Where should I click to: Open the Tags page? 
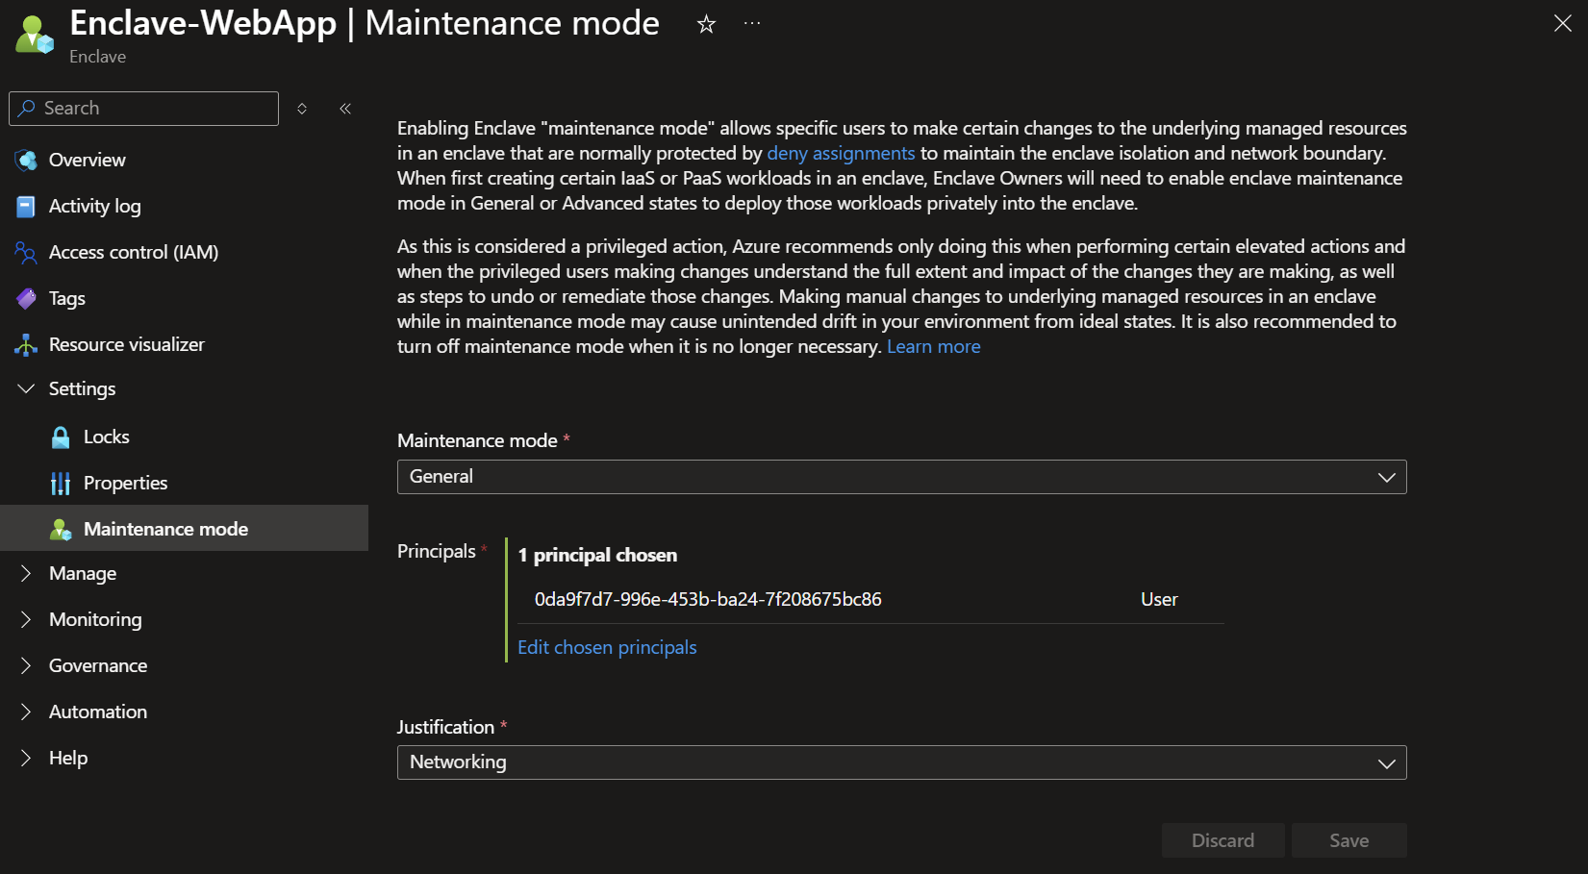point(67,298)
